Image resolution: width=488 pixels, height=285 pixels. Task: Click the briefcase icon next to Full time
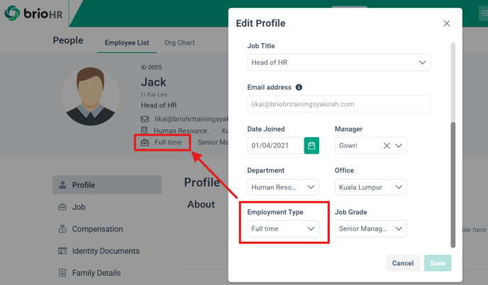coord(145,143)
